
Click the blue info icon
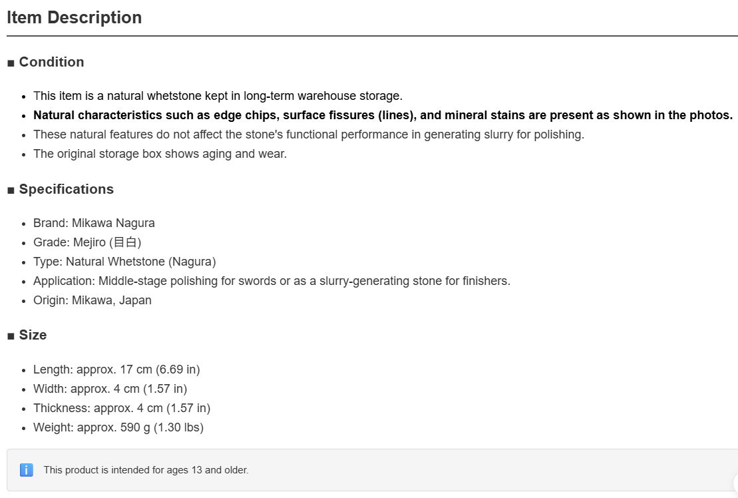[27, 470]
